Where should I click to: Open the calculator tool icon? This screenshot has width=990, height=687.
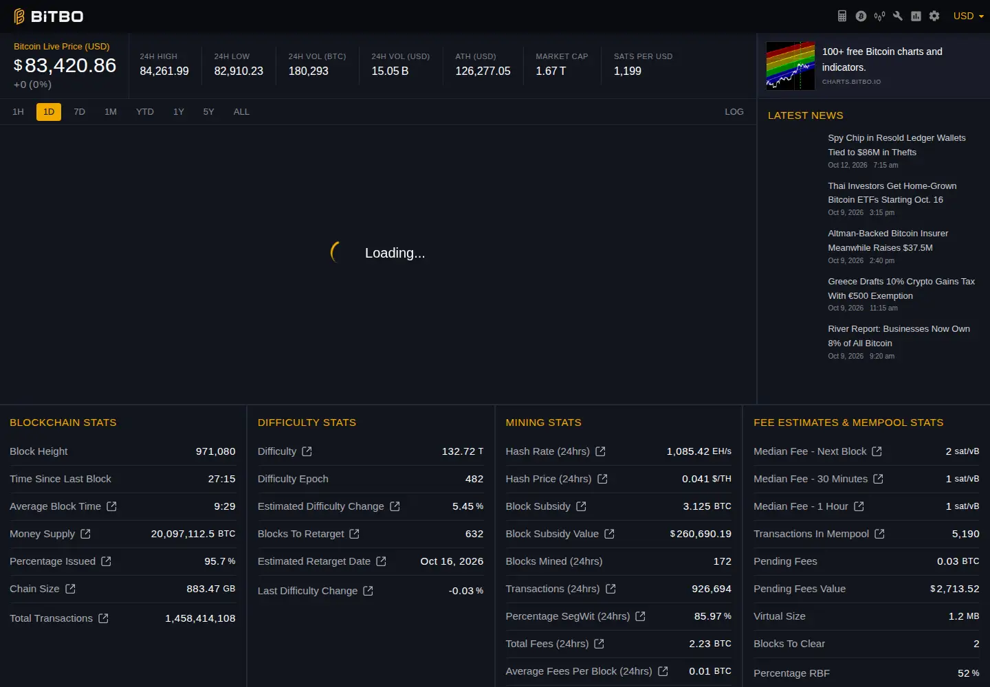coord(842,16)
